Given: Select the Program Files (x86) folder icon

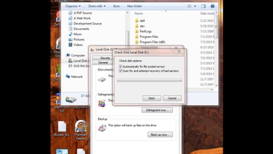Looking at the screenshot, I should click(137, 42).
